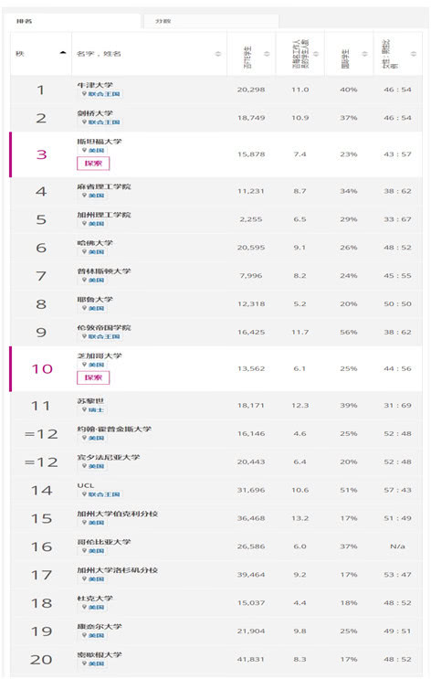This screenshot has width=431, height=679.
Task: Sort by female:male ratio column arrows
Action: (414, 54)
